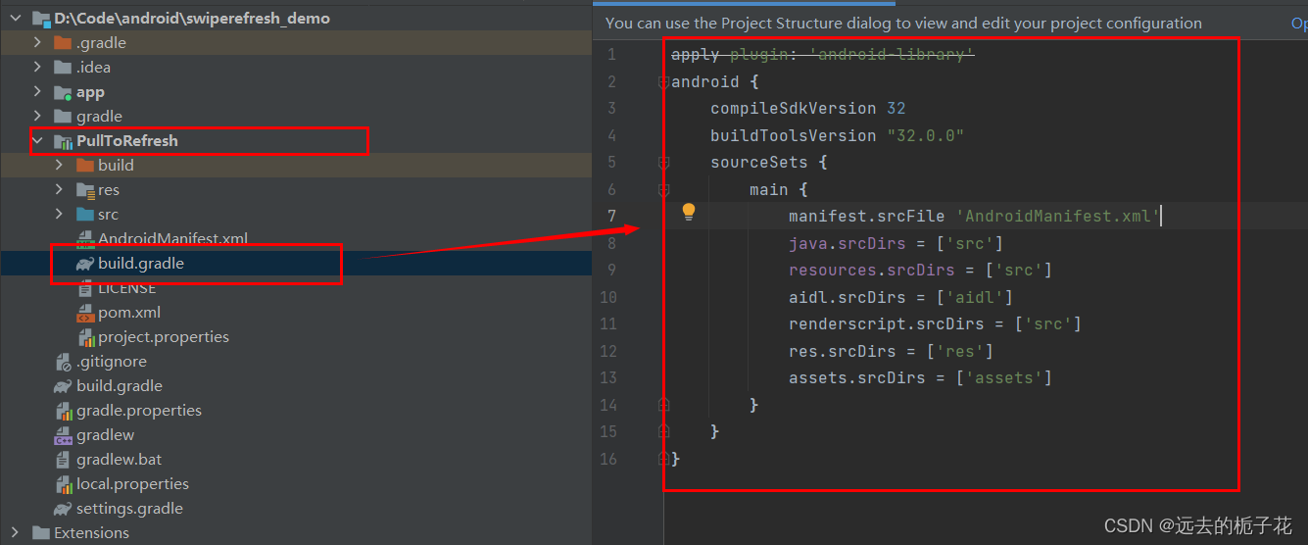This screenshot has width=1308, height=545.
Task: Expand the src folder chevron
Action: point(59,214)
